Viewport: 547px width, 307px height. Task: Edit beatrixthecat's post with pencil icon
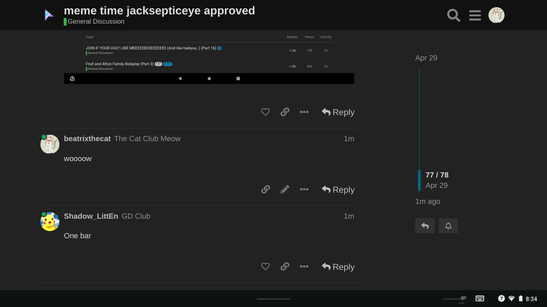pos(285,189)
